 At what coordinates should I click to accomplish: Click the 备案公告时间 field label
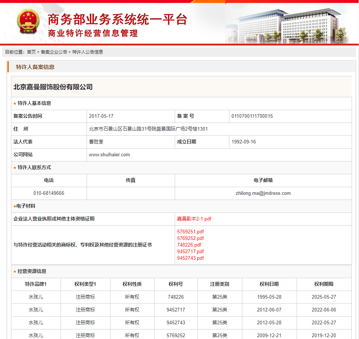click(28, 116)
